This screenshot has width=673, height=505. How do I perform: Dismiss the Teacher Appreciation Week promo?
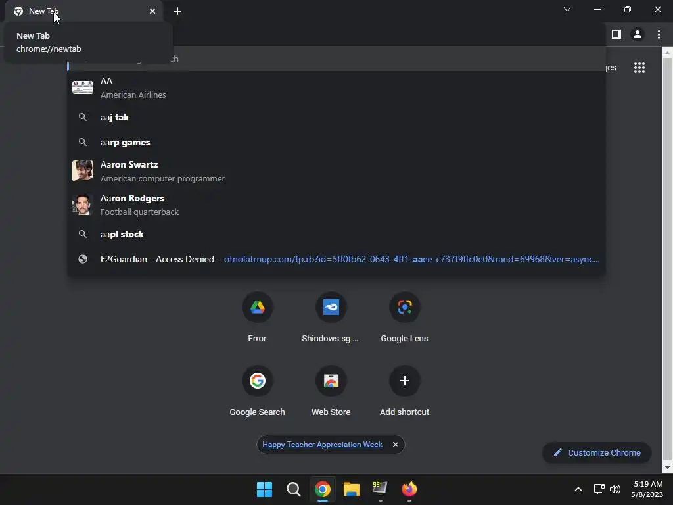pos(395,445)
